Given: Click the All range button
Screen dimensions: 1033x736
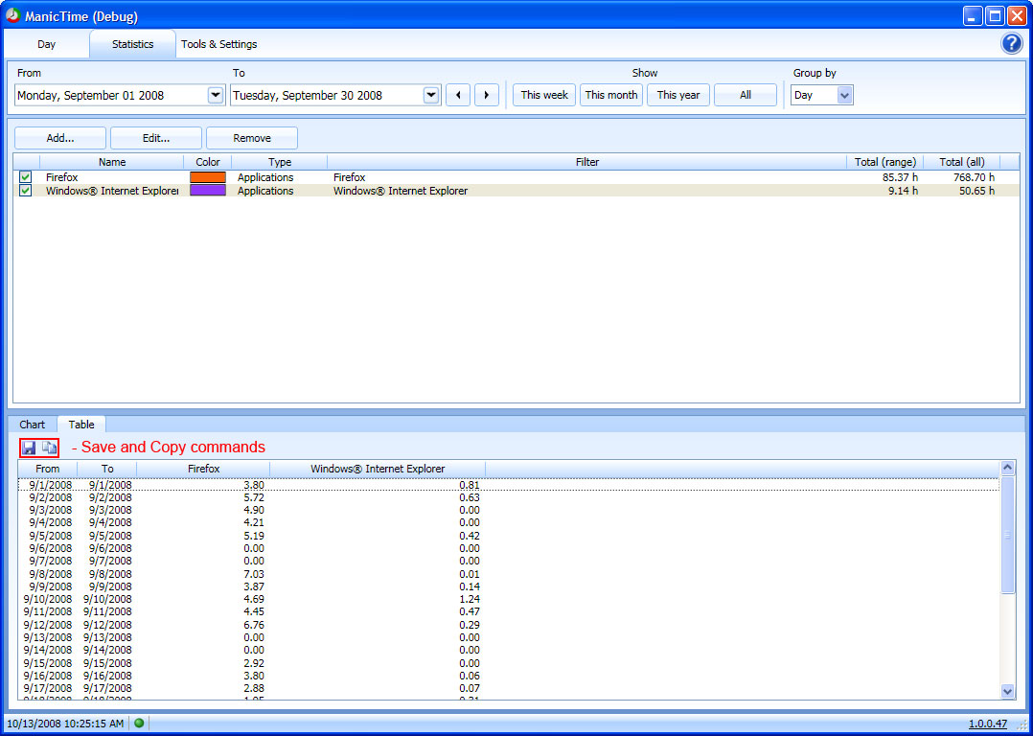Looking at the screenshot, I should pos(746,95).
